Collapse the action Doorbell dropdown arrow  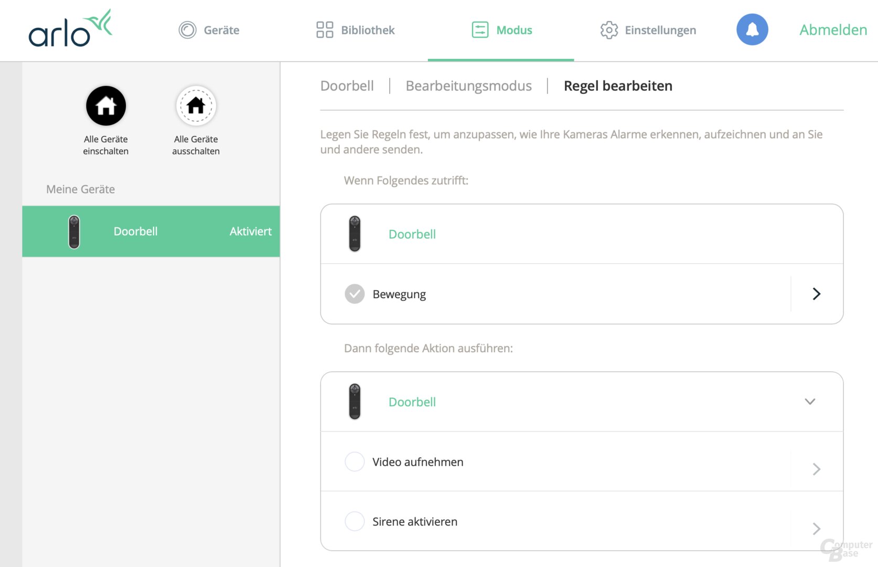(810, 402)
